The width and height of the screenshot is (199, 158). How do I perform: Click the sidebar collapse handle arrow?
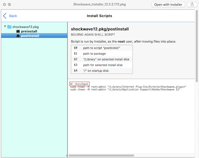tap(67, 155)
